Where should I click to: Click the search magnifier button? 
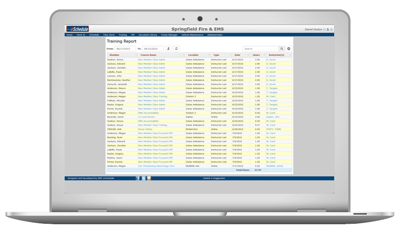(x=282, y=49)
